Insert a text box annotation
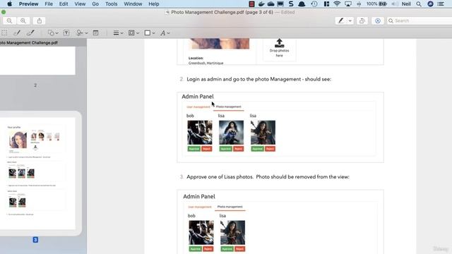The image size is (452, 254). pos(66,33)
